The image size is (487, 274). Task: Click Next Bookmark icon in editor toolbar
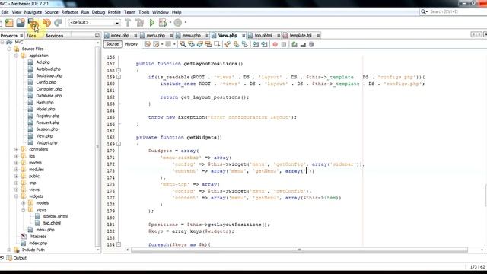[x=237, y=44]
